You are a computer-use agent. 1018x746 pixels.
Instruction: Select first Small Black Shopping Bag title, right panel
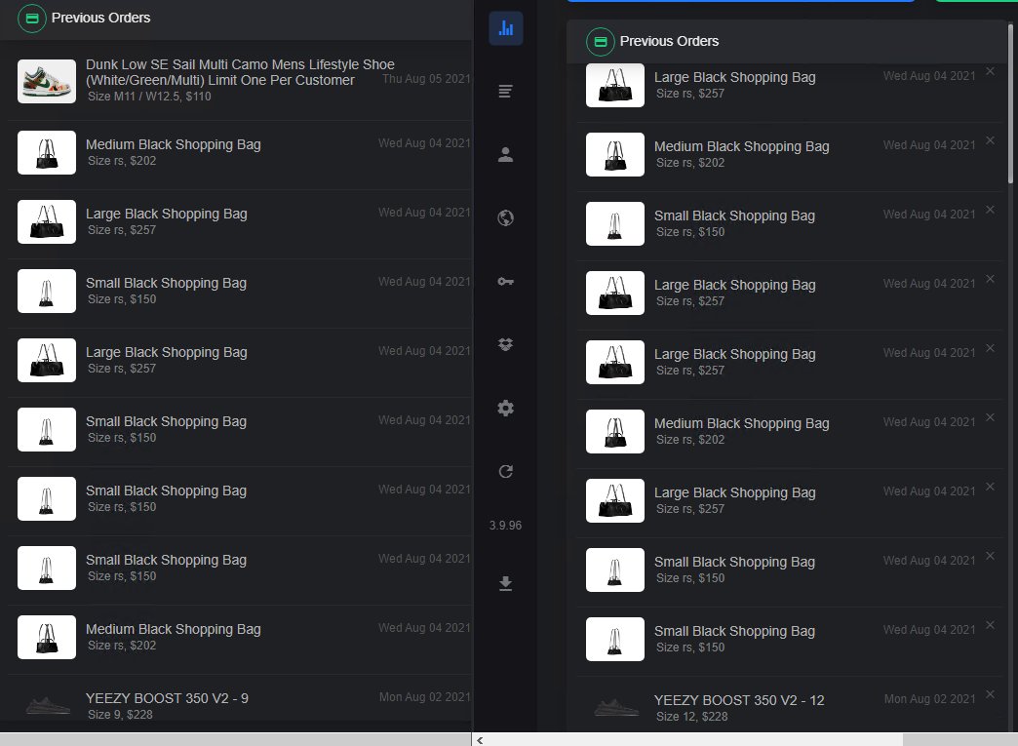point(734,216)
